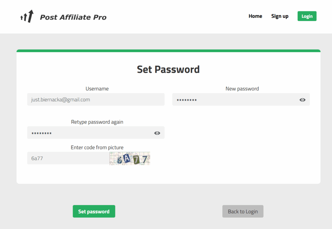Screen dimensions: 332x229
Task: Click inside Retype password again field
Action: pyautogui.click(x=90, y=133)
